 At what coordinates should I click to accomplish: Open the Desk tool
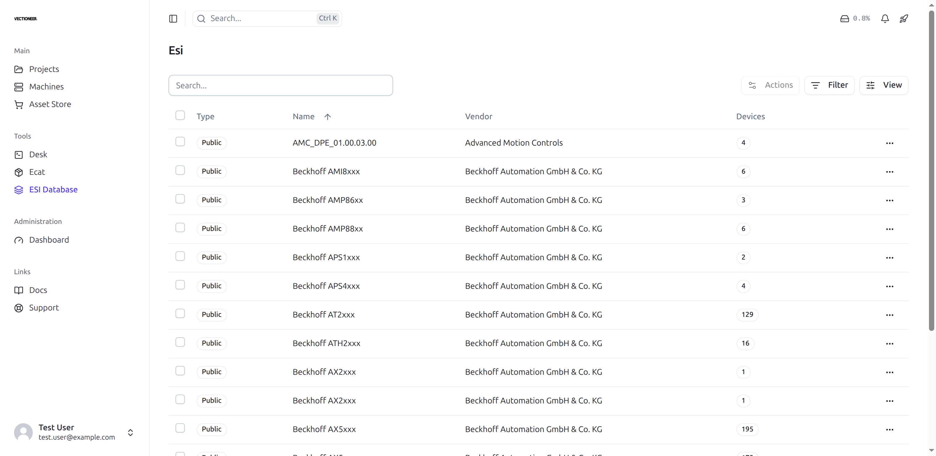pos(38,154)
